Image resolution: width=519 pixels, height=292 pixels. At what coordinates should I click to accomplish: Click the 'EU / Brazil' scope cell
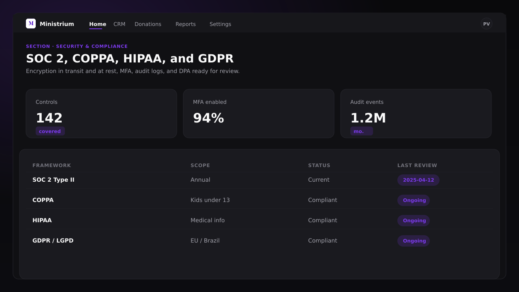[x=205, y=240]
